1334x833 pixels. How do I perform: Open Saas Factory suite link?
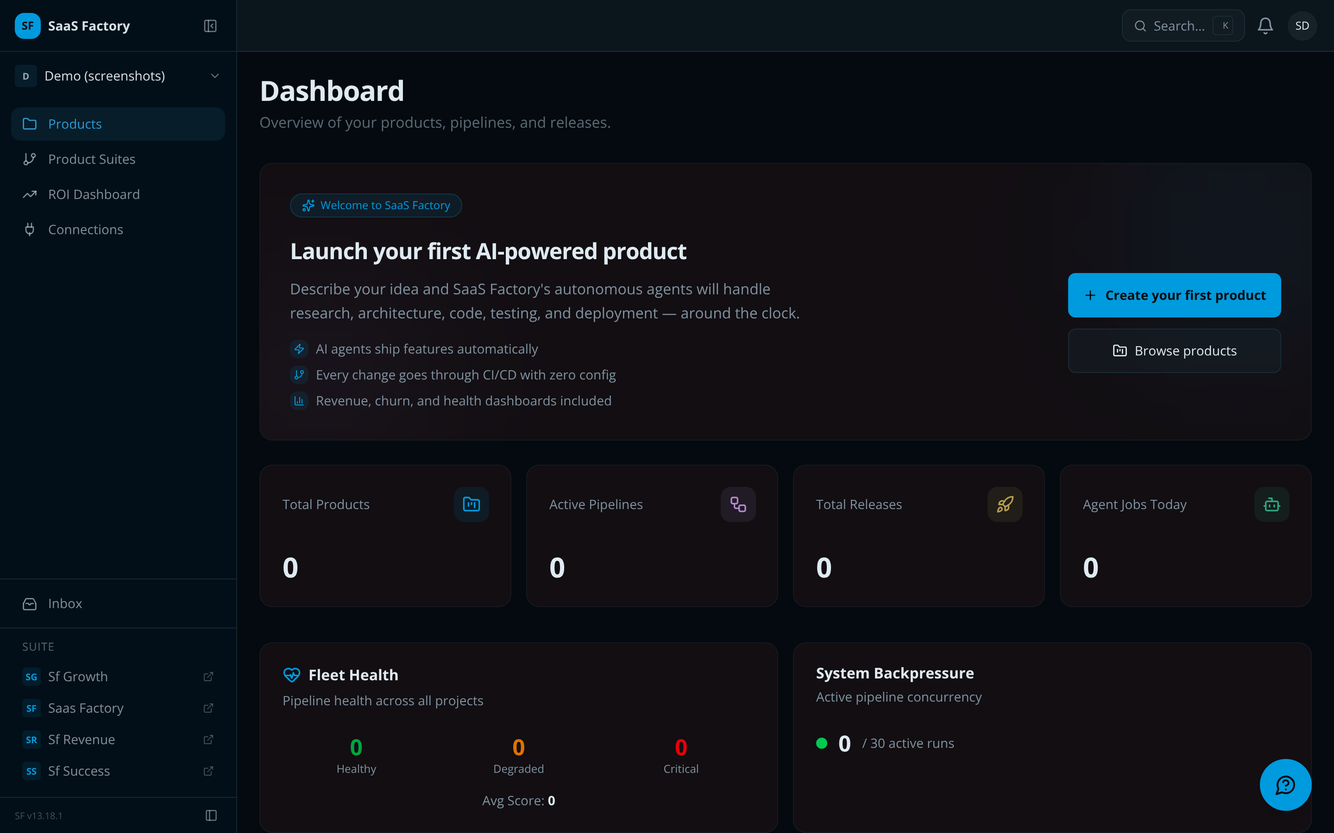[x=118, y=708]
